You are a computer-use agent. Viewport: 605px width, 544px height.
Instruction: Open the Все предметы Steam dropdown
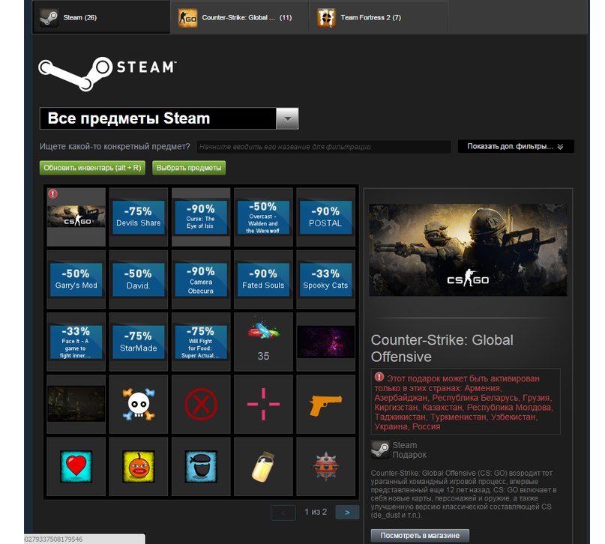tap(169, 118)
